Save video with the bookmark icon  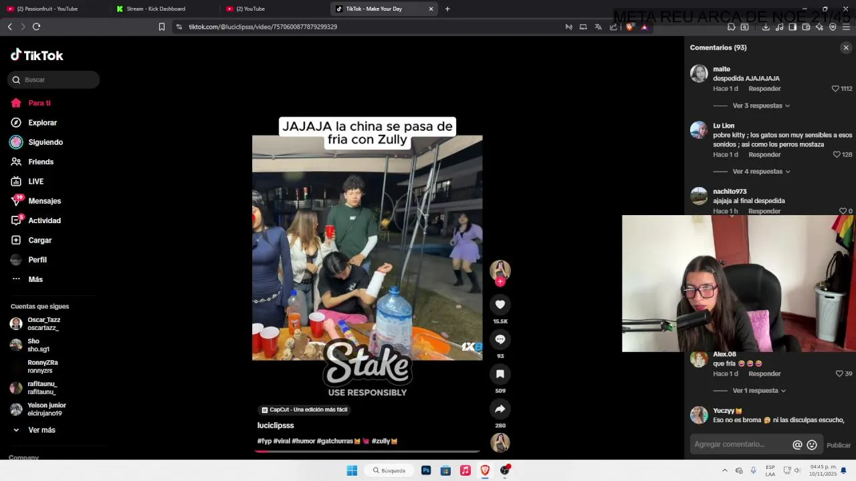tap(500, 374)
